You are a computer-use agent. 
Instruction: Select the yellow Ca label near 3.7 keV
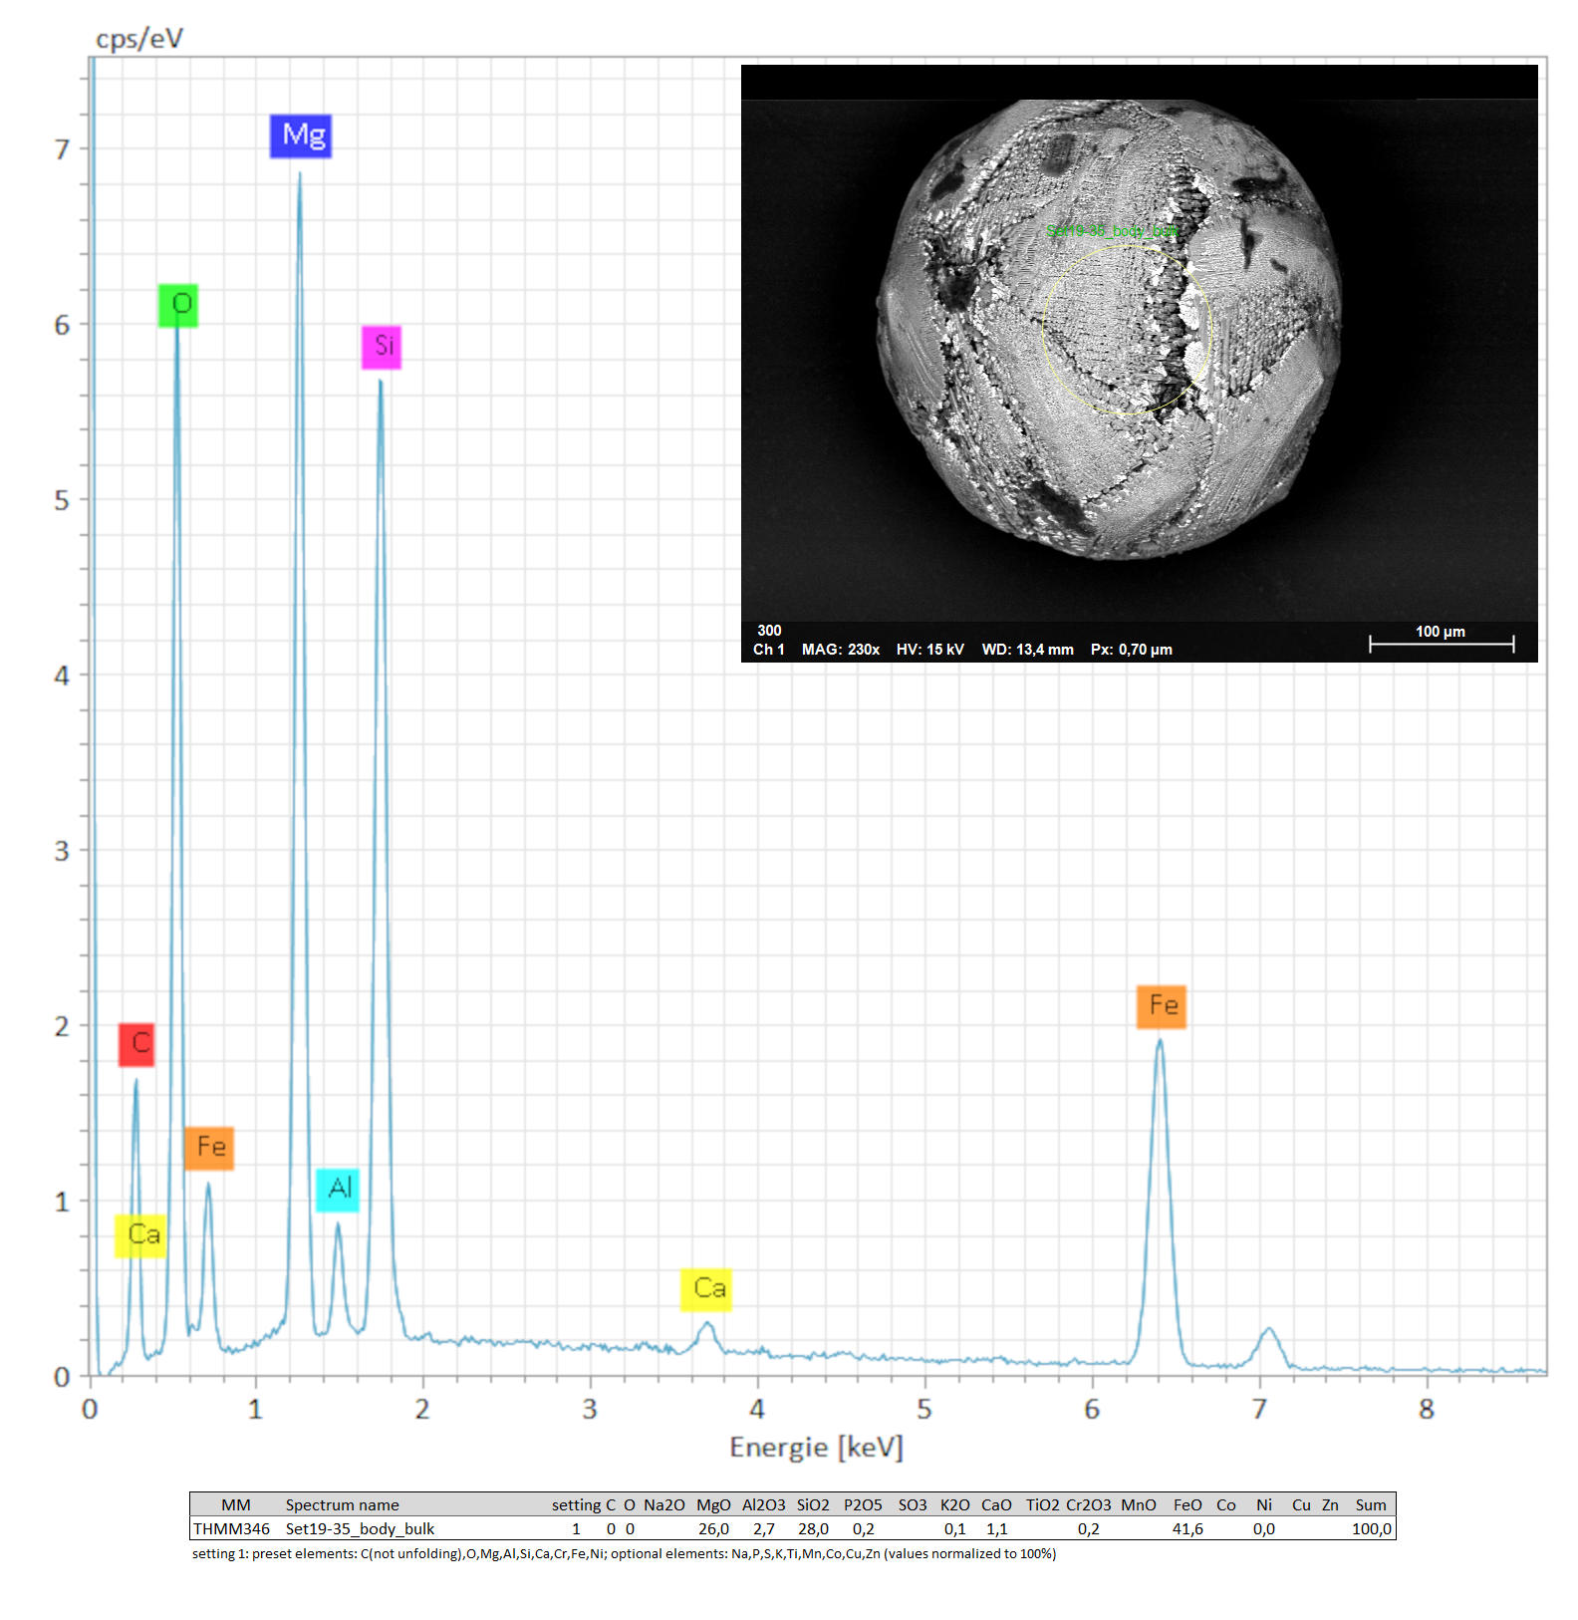pos(706,1289)
